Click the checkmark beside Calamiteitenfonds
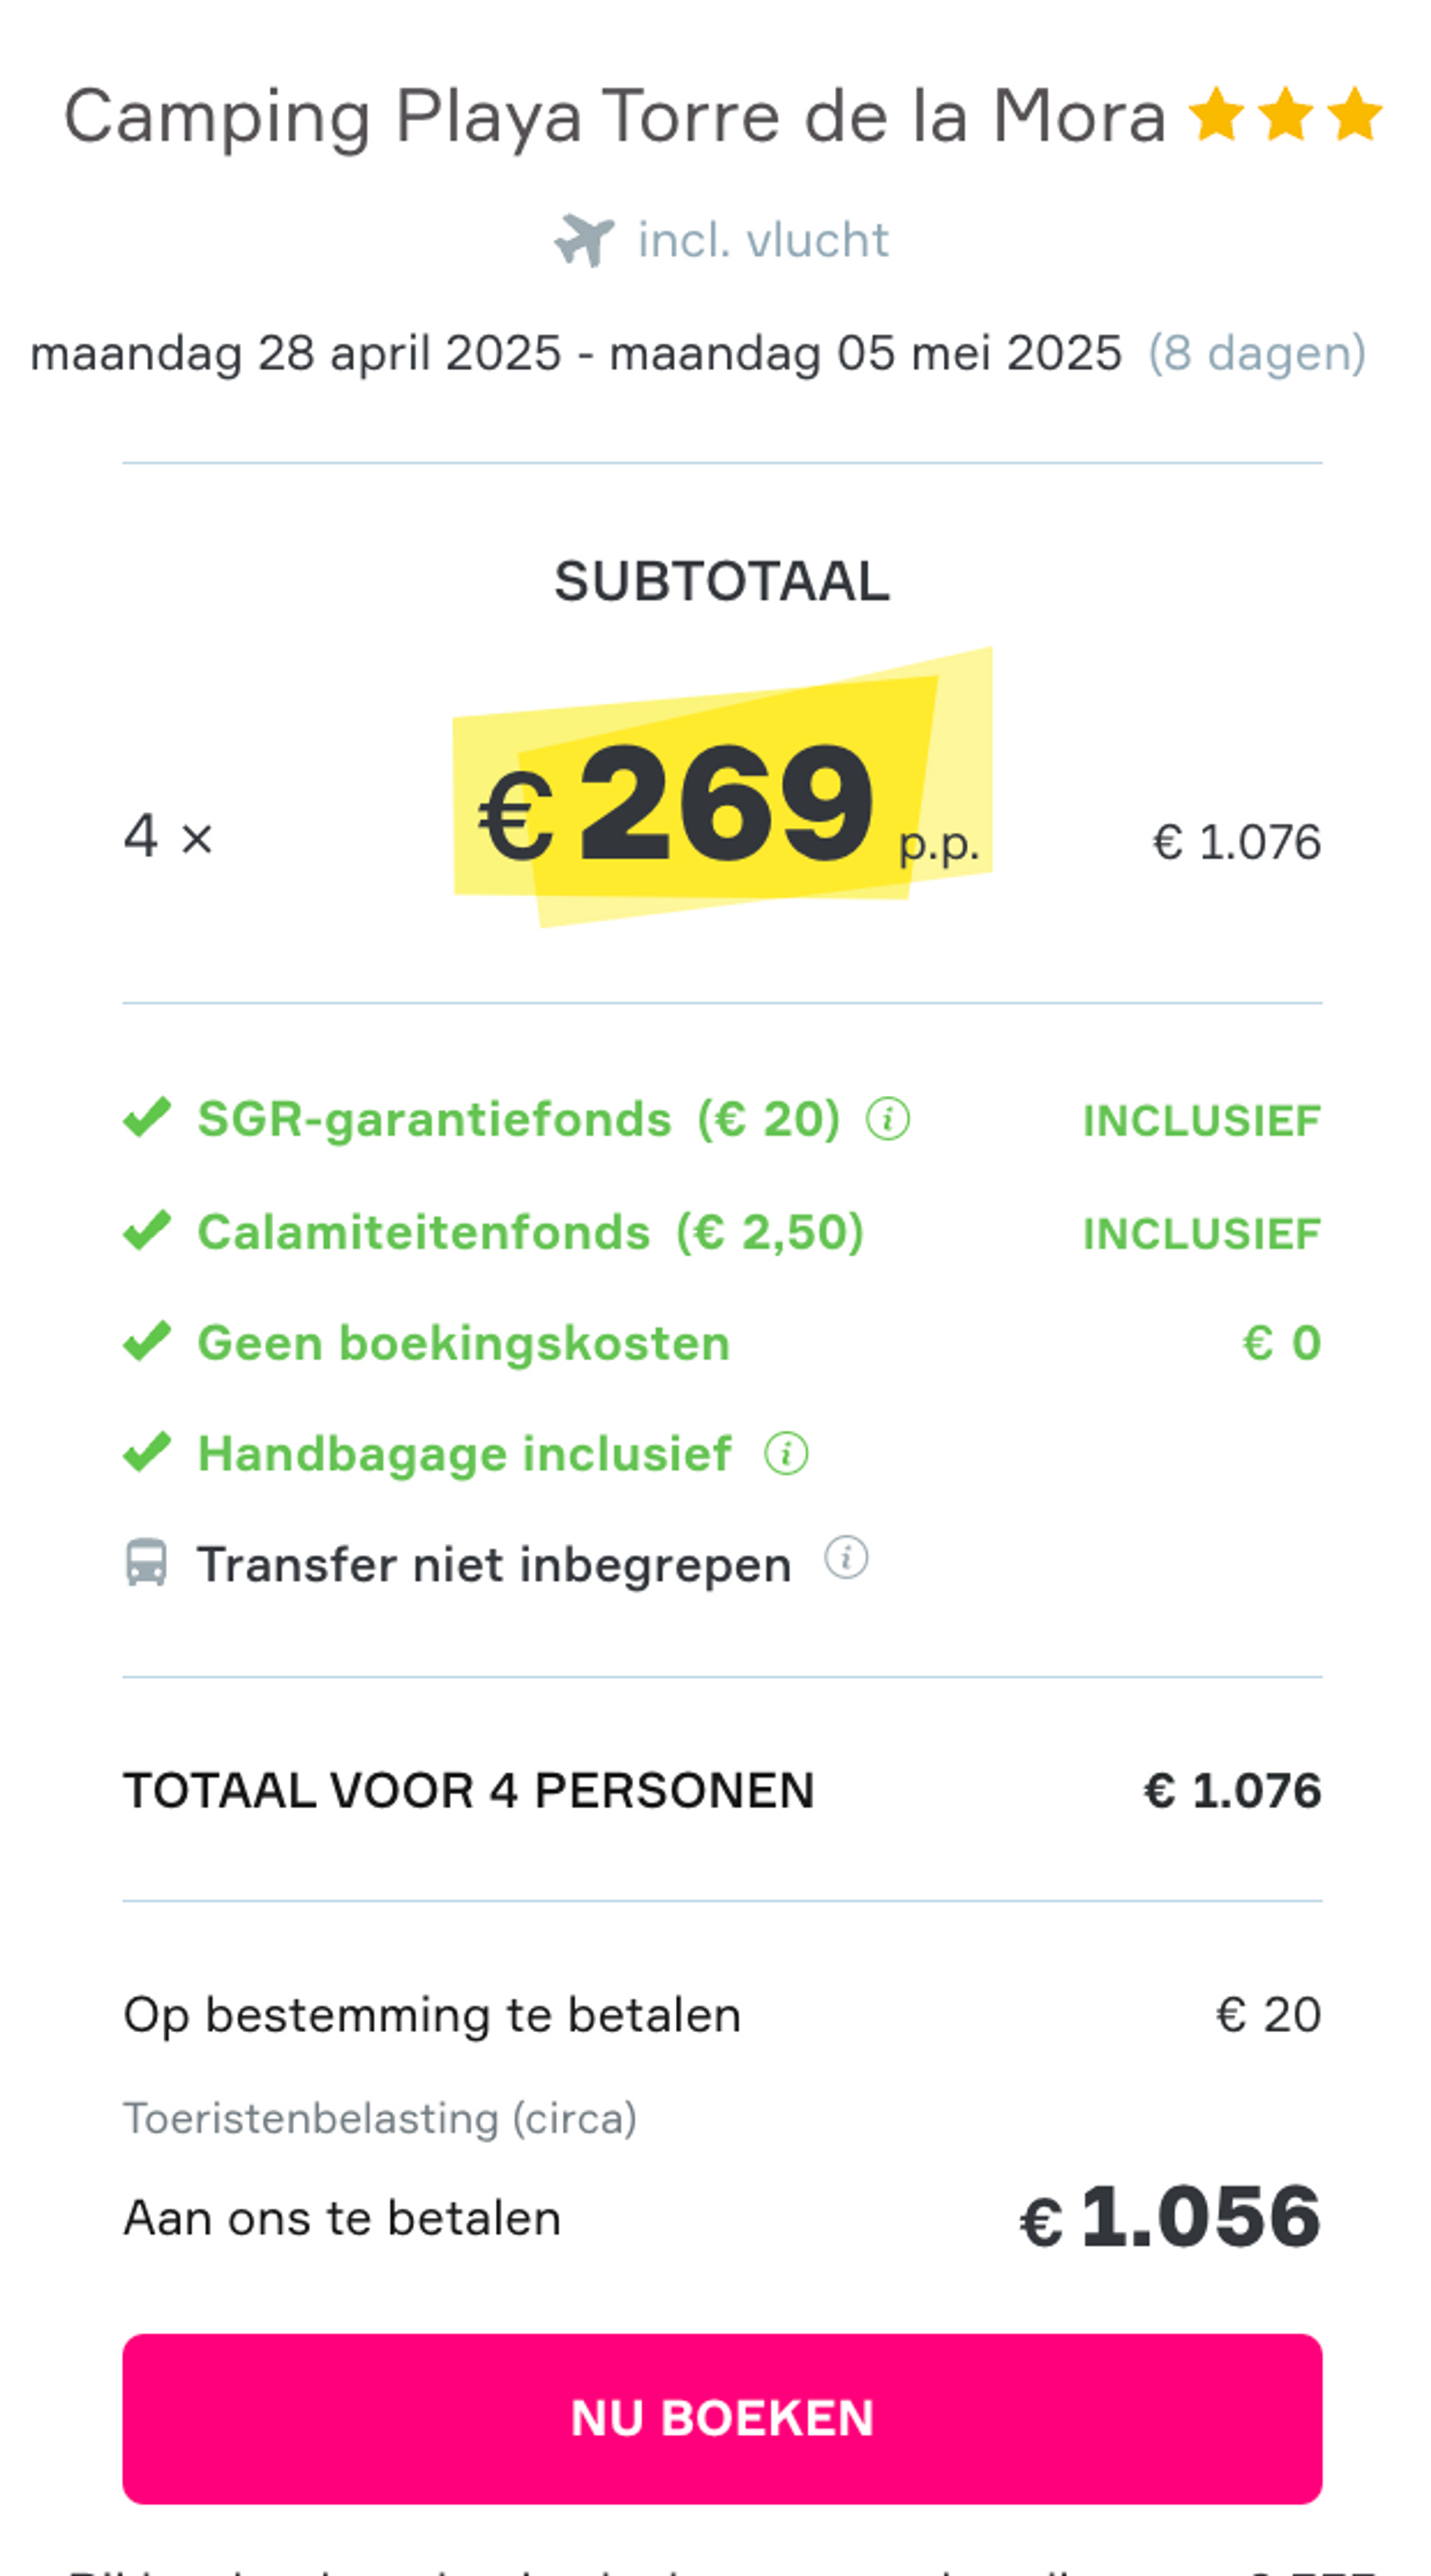 (147, 1231)
